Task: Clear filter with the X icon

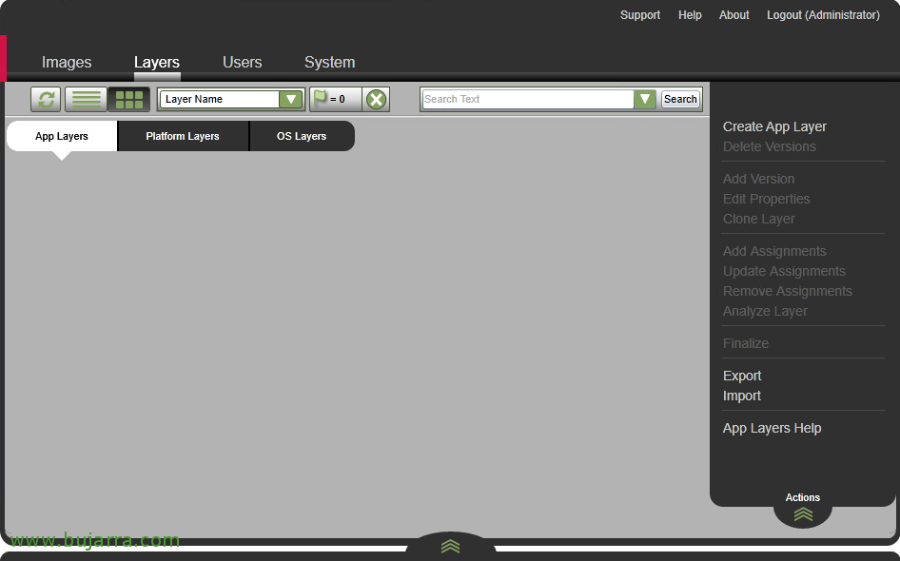Action: pos(377,99)
